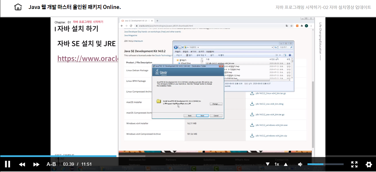Open jdk-14.0.2_linux-x64_bin.tar.gz link

point(271,93)
